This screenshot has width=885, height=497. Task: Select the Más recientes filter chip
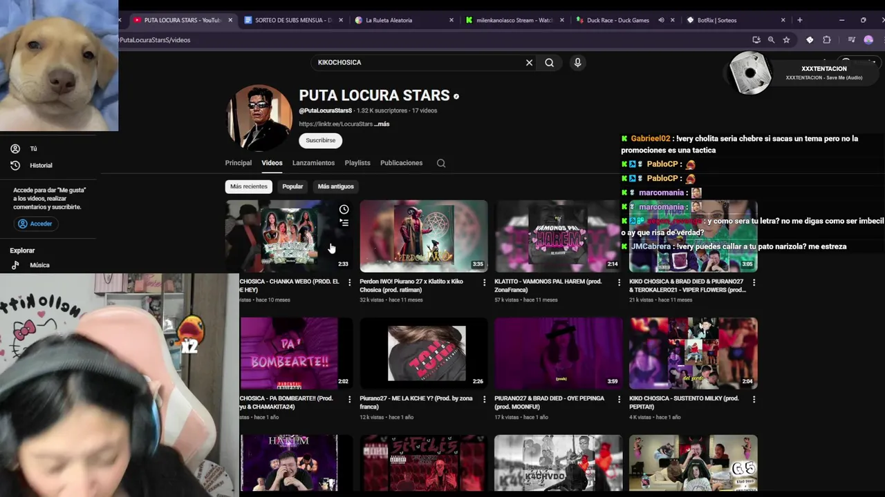pos(249,186)
